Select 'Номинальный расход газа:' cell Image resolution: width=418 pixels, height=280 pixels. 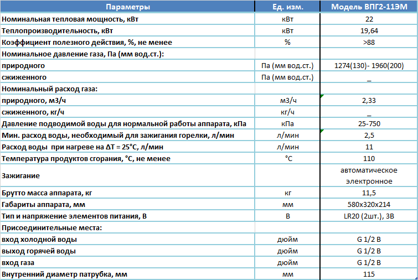[127, 89]
